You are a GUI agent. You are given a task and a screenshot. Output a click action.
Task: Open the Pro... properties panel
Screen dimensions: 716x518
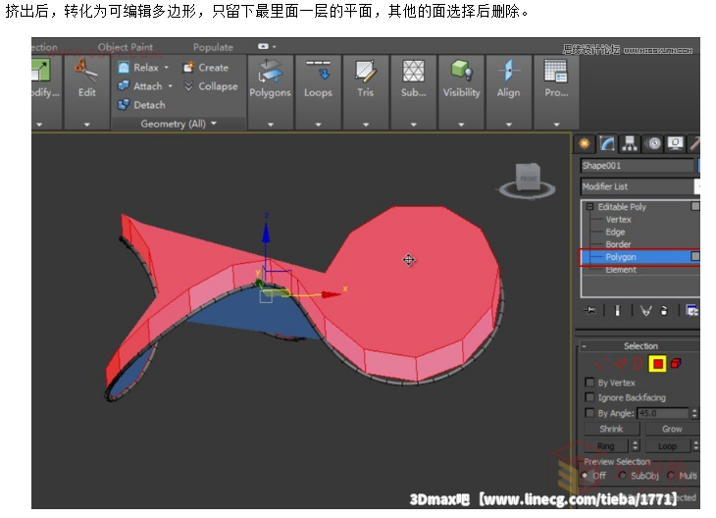click(x=556, y=78)
